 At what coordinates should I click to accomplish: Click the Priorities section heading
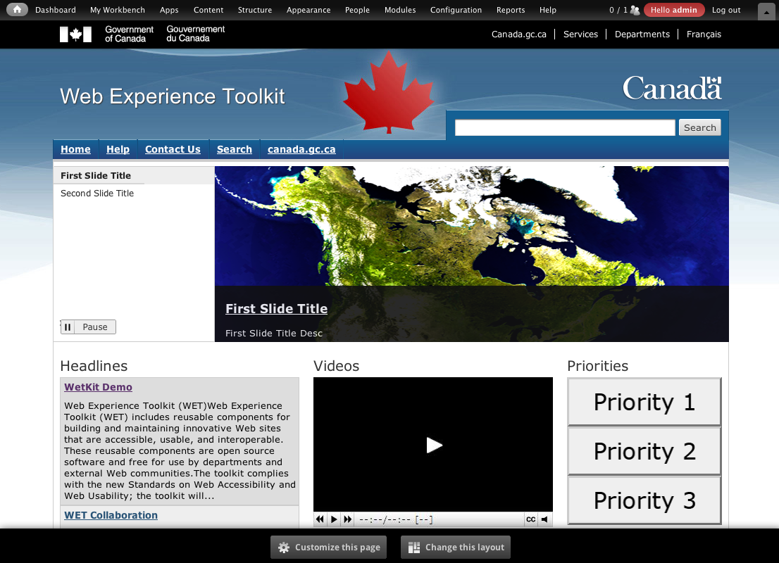(x=598, y=366)
